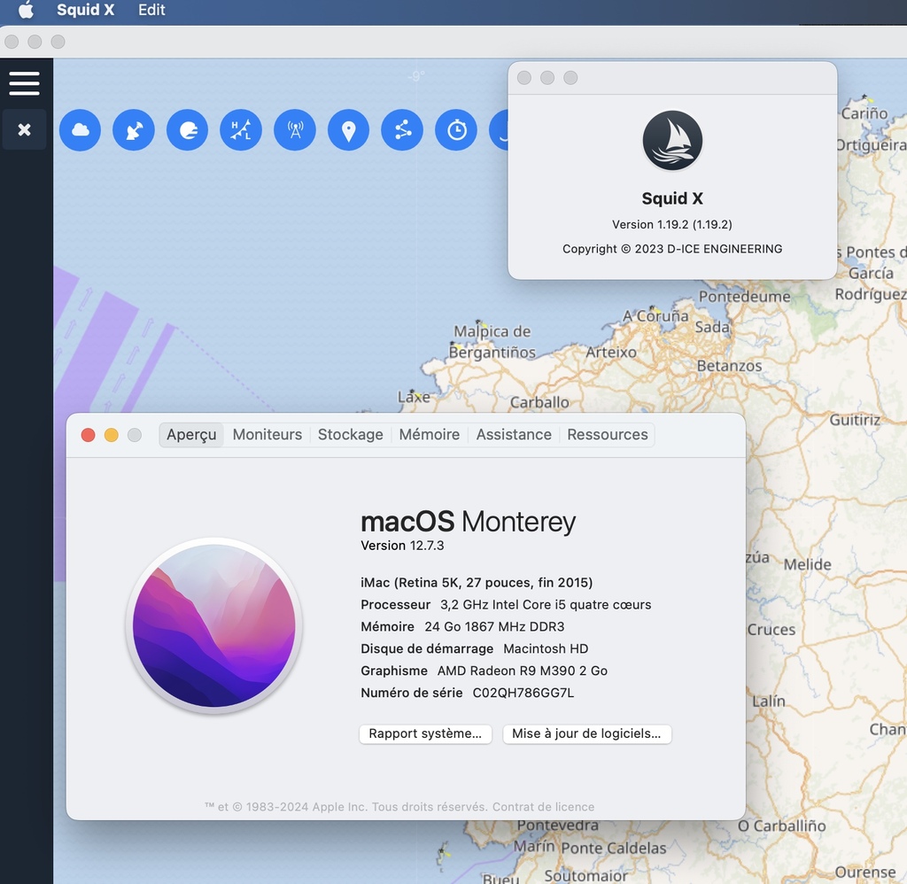Image resolution: width=907 pixels, height=884 pixels.
Task: Open the Apple menu
Action: pyautogui.click(x=26, y=10)
